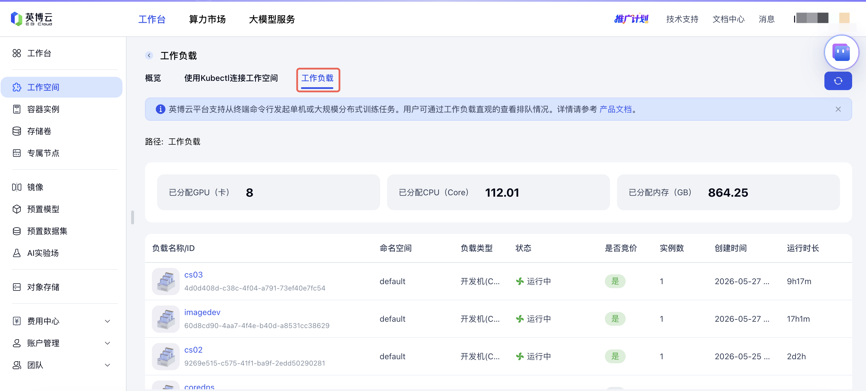Click the 运行时长 value 17h1m
The image size is (866, 391).
click(798, 319)
